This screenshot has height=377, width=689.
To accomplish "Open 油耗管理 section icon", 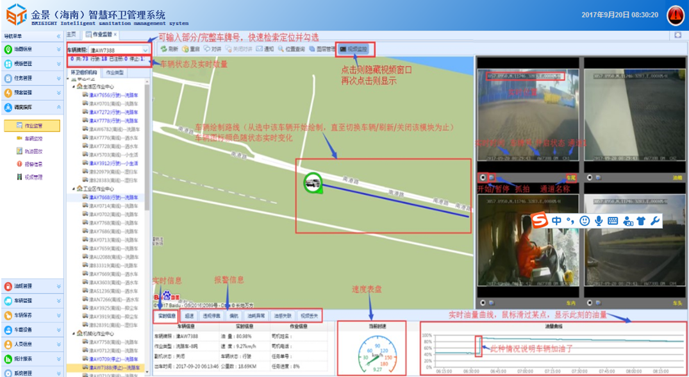I will (8, 286).
